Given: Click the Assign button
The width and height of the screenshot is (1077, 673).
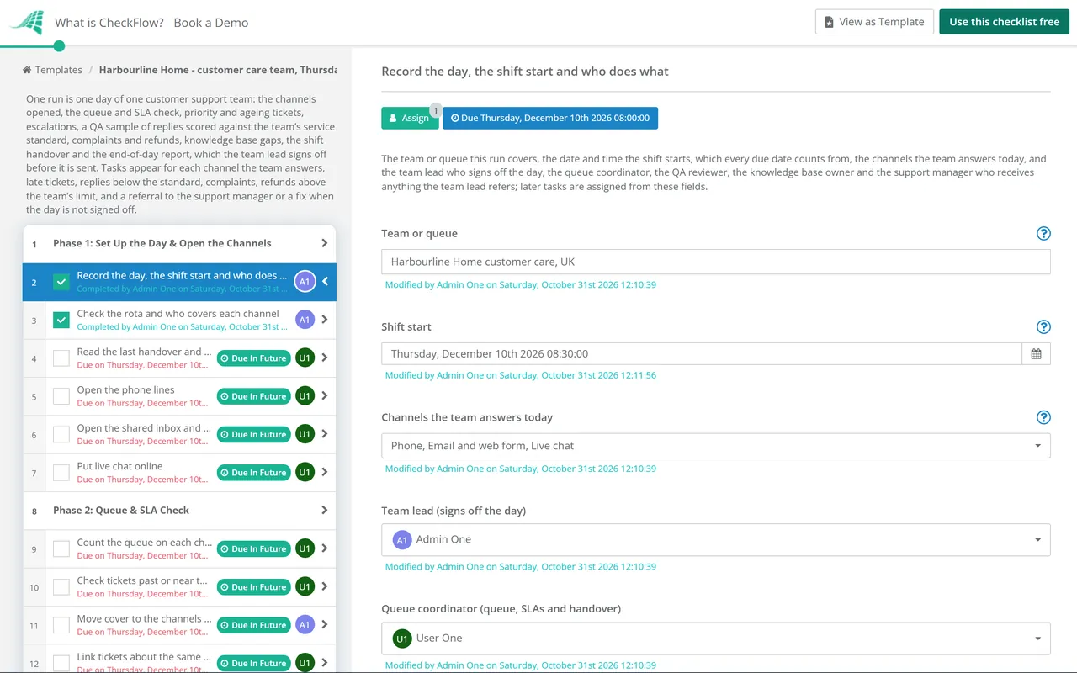Looking at the screenshot, I should point(410,118).
